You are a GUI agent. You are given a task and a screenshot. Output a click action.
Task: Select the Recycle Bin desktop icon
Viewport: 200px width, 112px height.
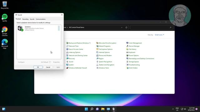(5, 5)
